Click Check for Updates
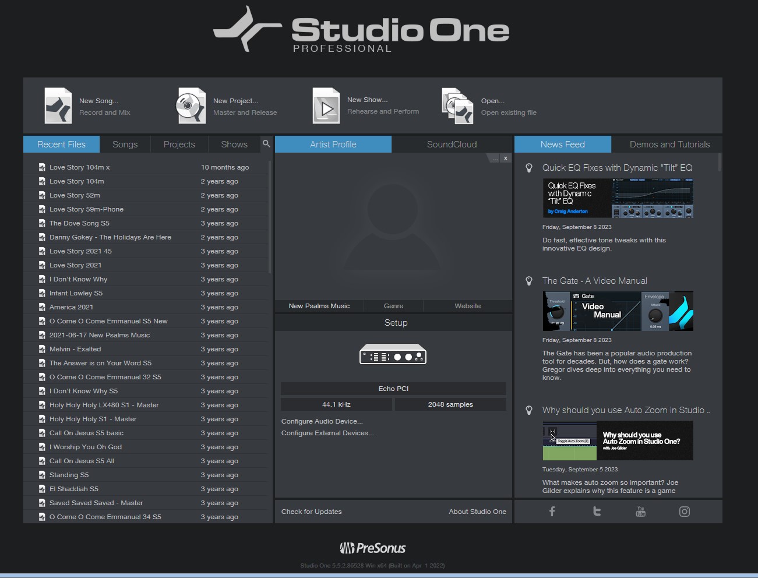The width and height of the screenshot is (758, 578). click(312, 512)
